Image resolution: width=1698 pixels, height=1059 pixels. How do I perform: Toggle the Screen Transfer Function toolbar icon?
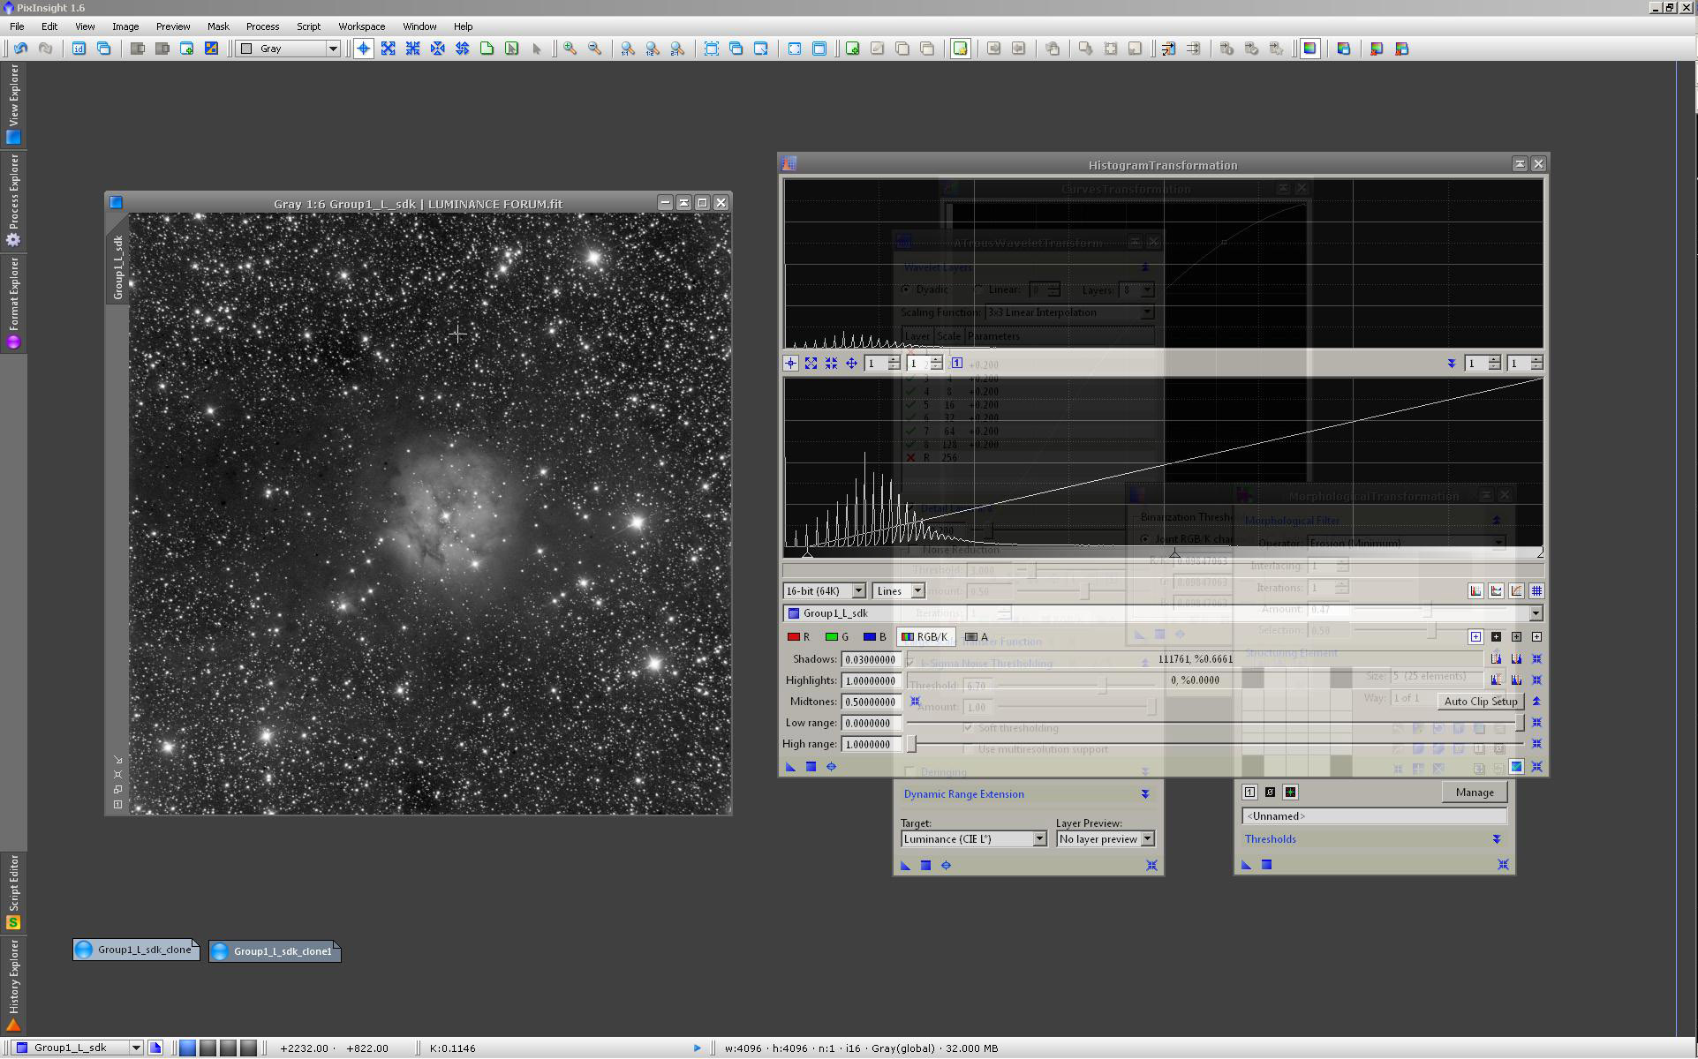pyautogui.click(x=1309, y=49)
